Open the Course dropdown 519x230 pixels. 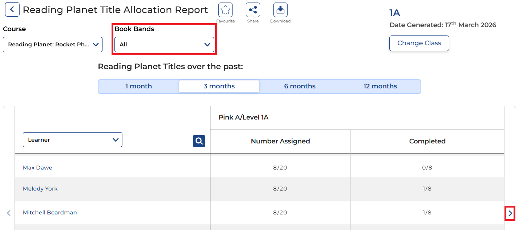(53, 45)
